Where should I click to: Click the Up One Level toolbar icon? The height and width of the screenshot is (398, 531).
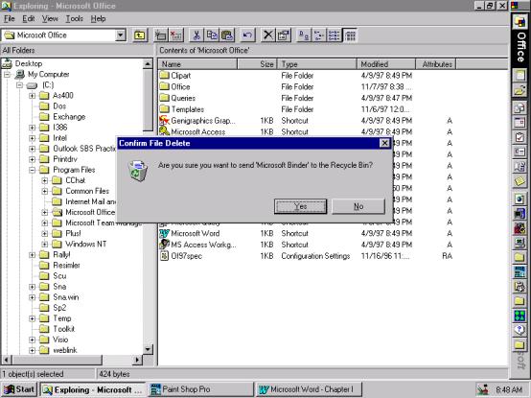[x=140, y=35]
